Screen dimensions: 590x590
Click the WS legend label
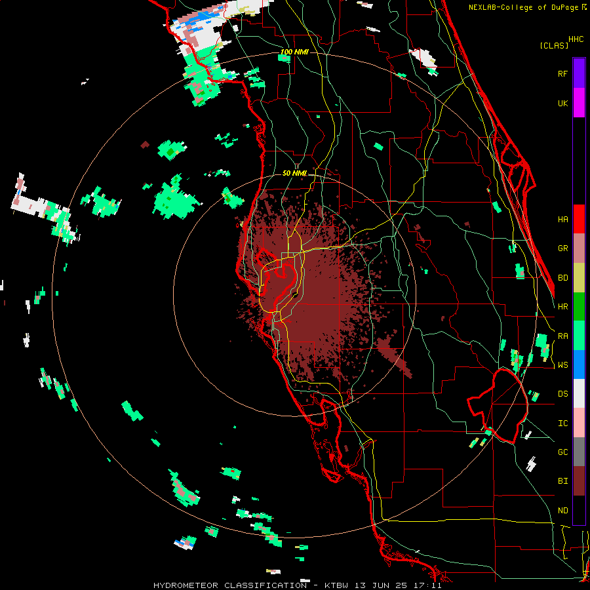[x=562, y=365]
